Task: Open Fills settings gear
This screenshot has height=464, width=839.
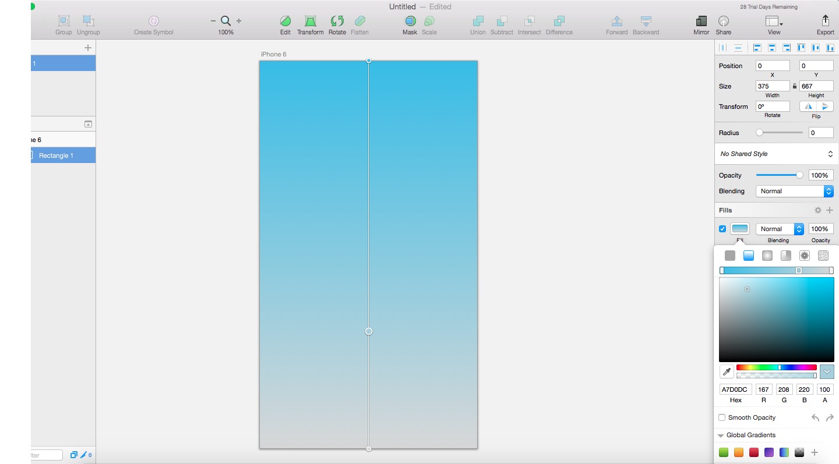Action: (818, 210)
